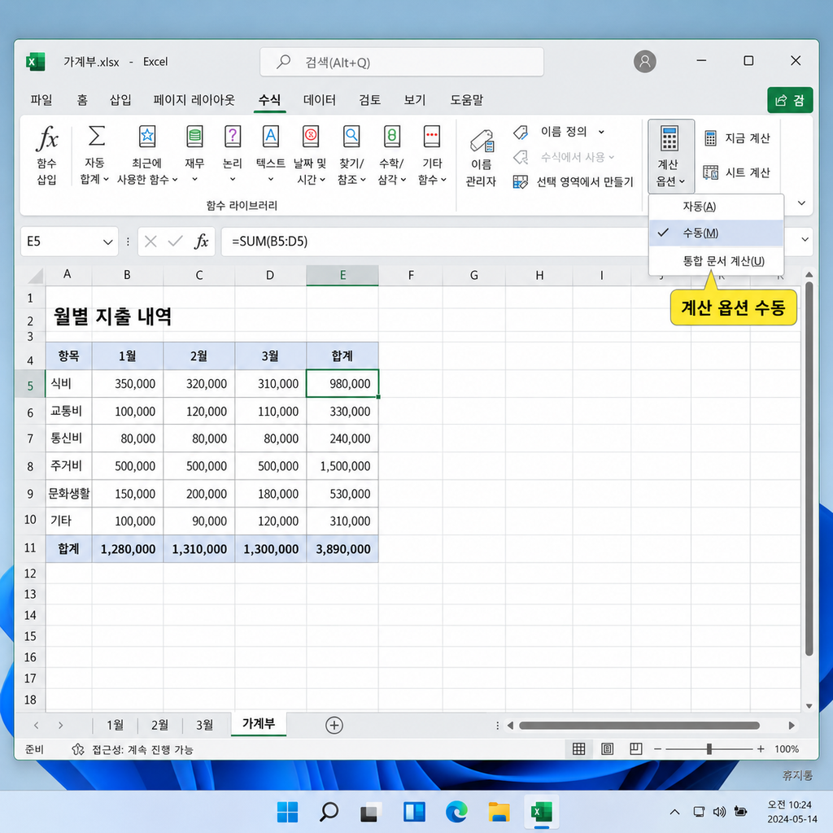Open the Name Manager (이름 관리자)
Viewport: 833px width, 833px height.
pyautogui.click(x=481, y=158)
